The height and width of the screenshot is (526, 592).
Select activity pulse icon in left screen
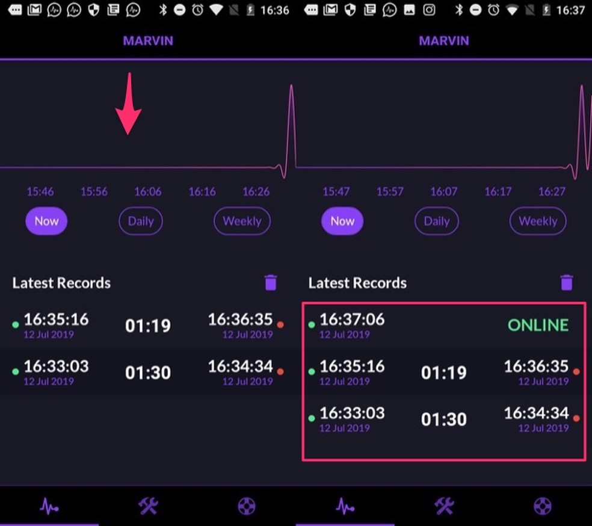[49, 506]
